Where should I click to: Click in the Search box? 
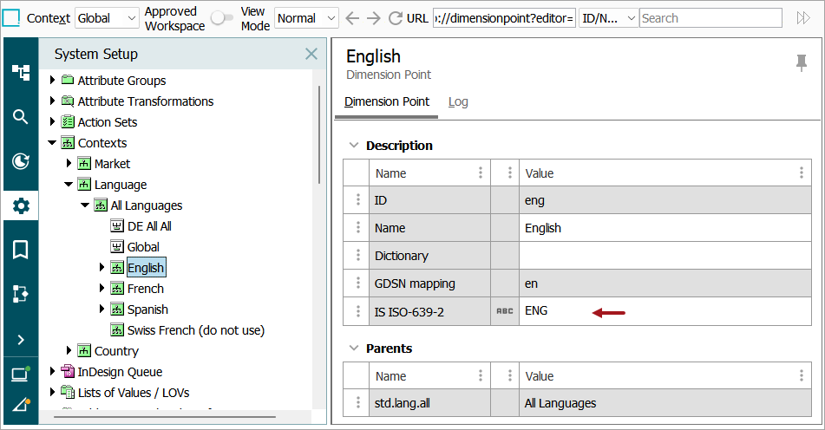click(x=710, y=18)
